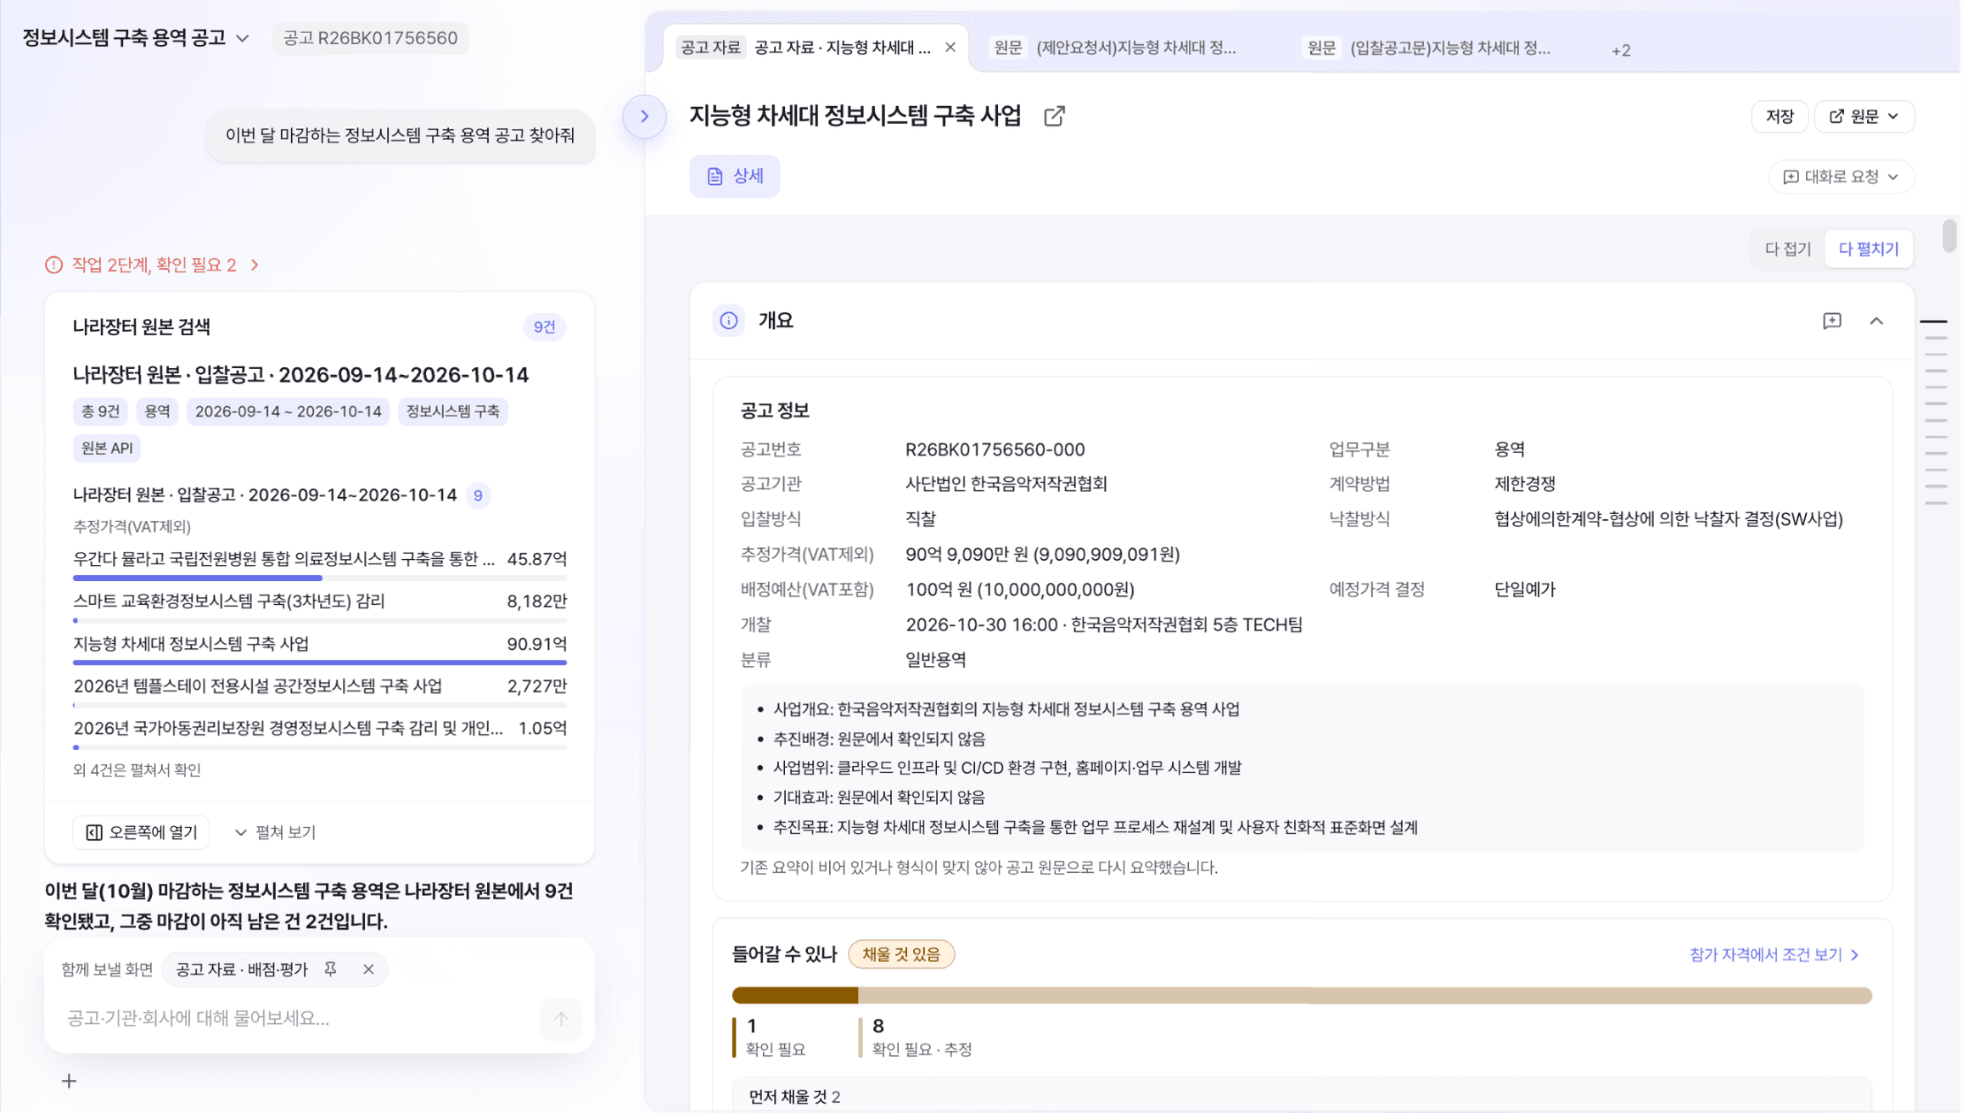Collapse all sections with 다 접기

(x=1787, y=249)
